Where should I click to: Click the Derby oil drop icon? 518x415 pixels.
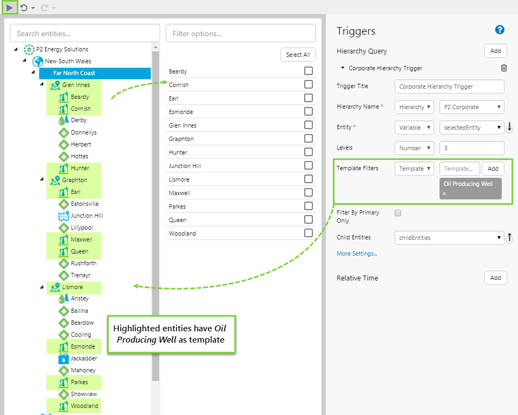(x=63, y=121)
